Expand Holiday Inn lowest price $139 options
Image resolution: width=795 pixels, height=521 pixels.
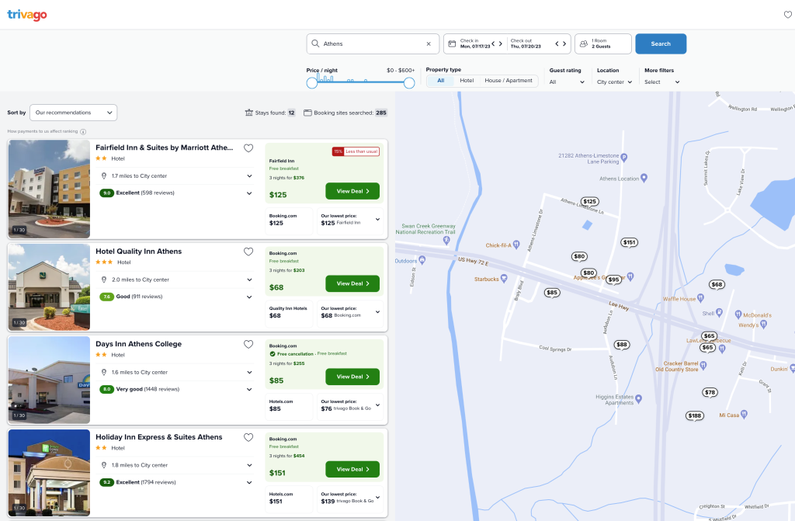point(350,498)
